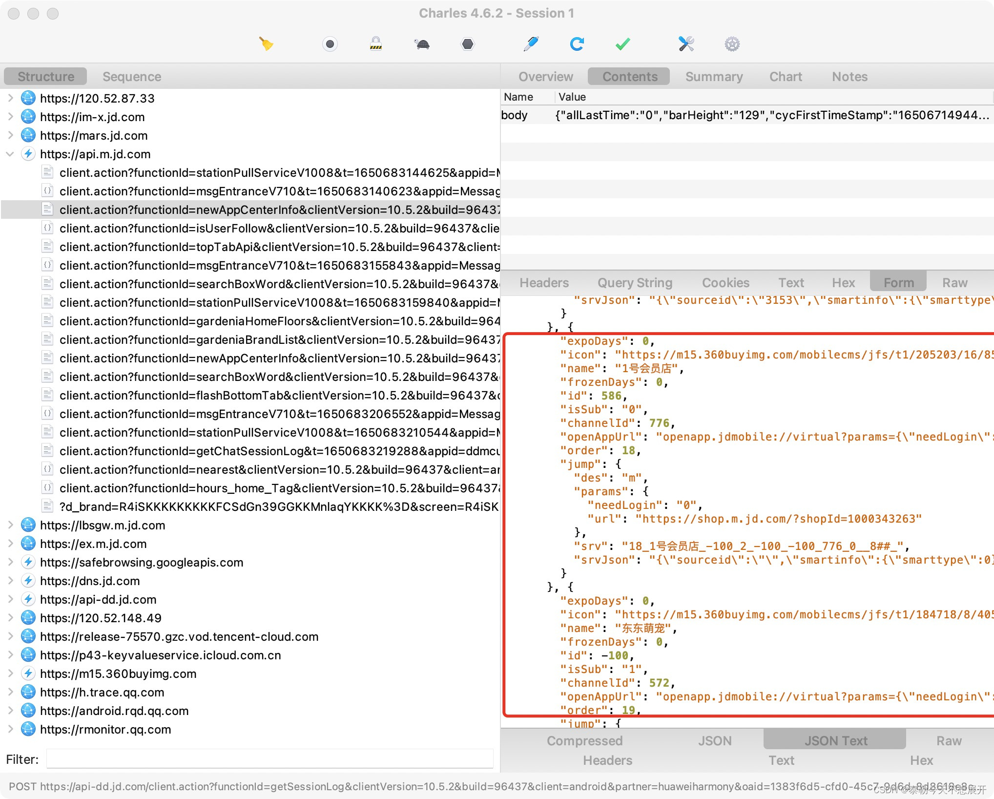Click the repeat request refresh icon
994x799 pixels.
pyautogui.click(x=577, y=44)
